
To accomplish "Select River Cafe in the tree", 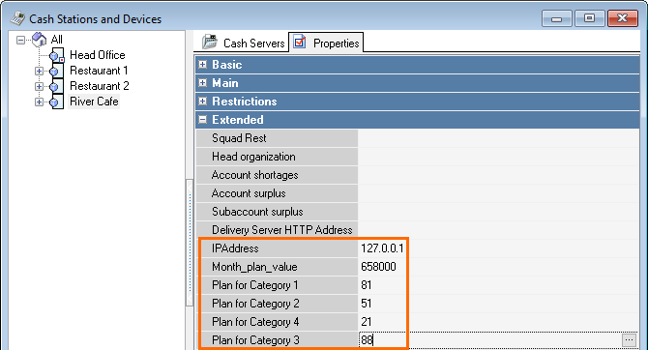I will [94, 102].
